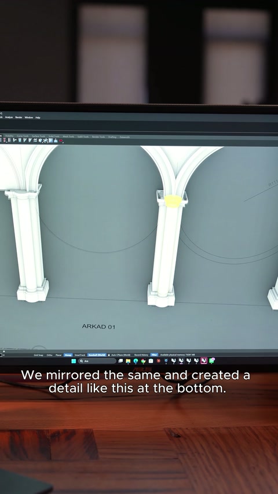Screen dimensions: 278x494
Task: Click the highlighted pink Rhino taskbar icon
Action: (x=204, y=361)
